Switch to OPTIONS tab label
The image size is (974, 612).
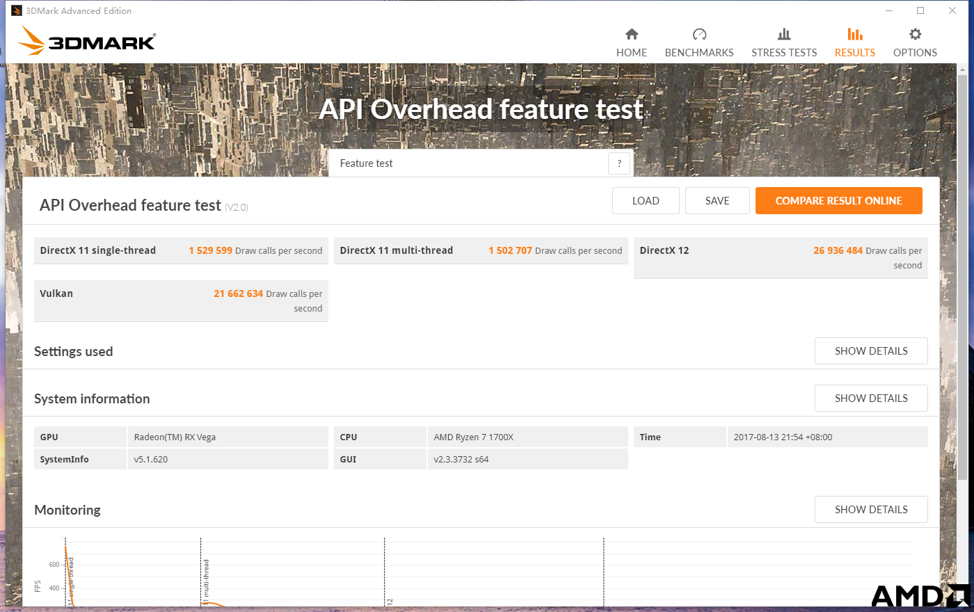(x=915, y=53)
